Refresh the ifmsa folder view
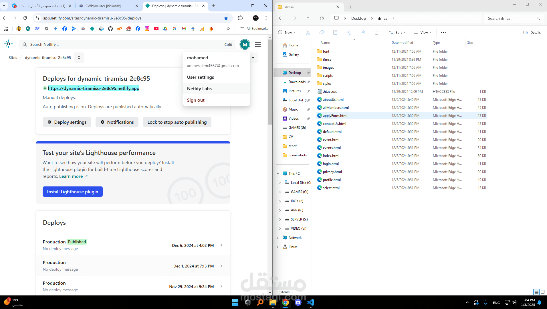The height and width of the screenshot is (309, 547). (322, 18)
